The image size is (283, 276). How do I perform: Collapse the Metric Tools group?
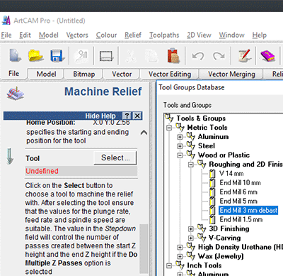(x=169, y=128)
